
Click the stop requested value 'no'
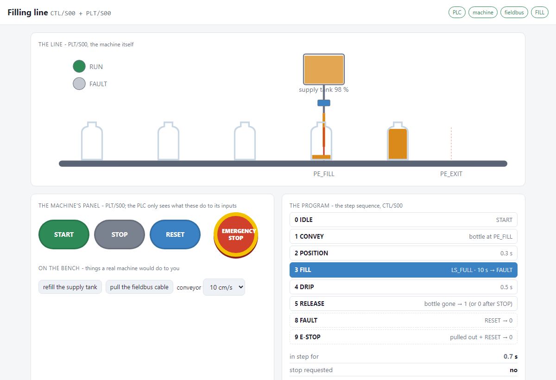coord(514,370)
